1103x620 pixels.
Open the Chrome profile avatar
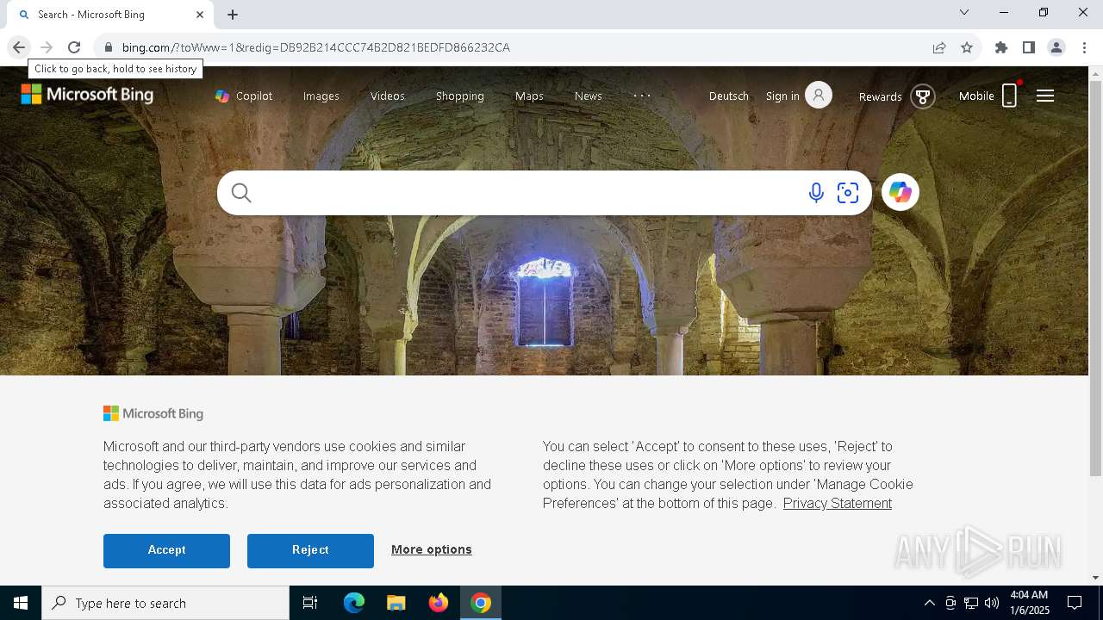1056,47
